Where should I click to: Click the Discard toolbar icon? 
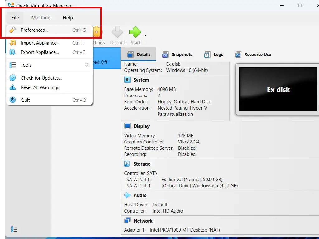(117, 33)
